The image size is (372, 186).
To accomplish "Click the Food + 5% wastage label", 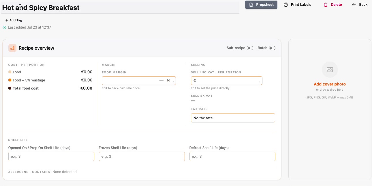I will tap(29, 80).
